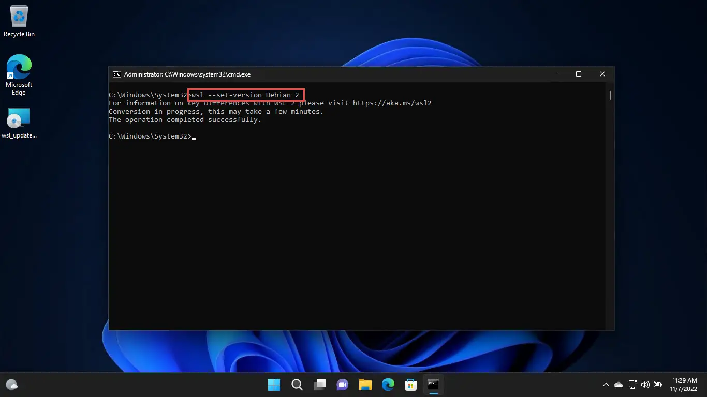The image size is (707, 397).
Task: Open the Windows Start menu
Action: tap(274, 385)
